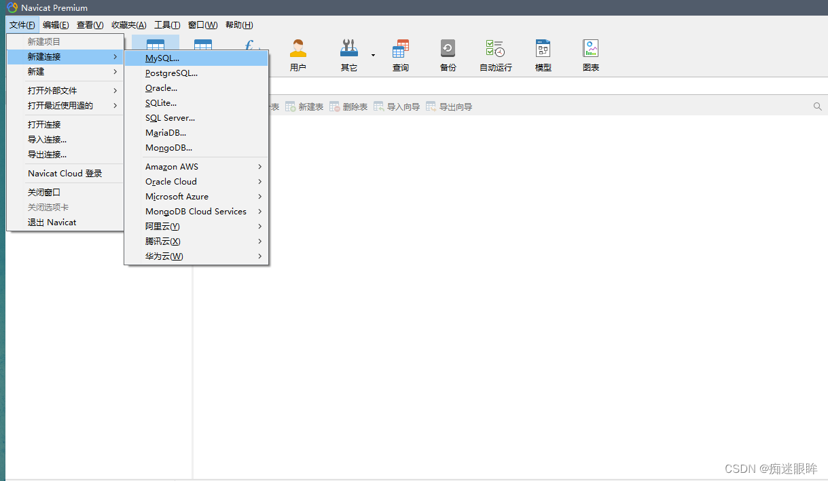The width and height of the screenshot is (828, 481).
Task: Click the 其它 (Others) toolbar icon
Action: tap(348, 55)
